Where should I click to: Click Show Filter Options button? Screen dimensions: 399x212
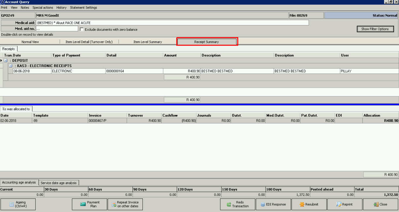pyautogui.click(x=375, y=29)
